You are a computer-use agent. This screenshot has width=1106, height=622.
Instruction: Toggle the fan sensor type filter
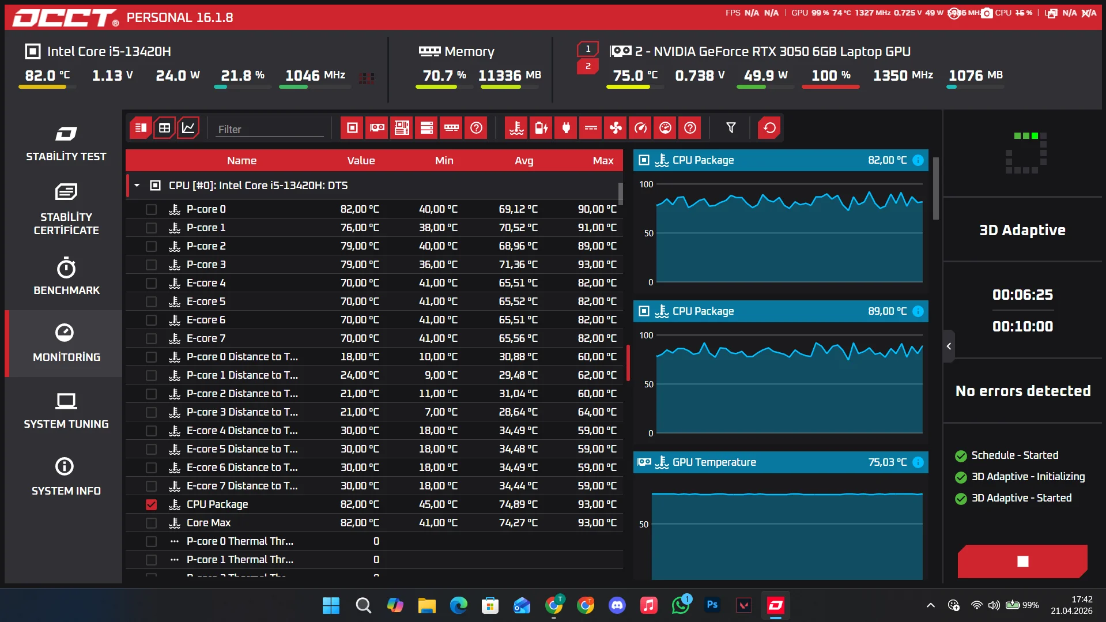pos(616,128)
